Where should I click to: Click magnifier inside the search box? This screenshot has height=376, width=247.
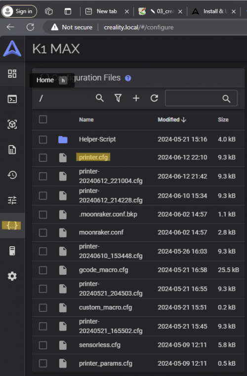click(226, 99)
